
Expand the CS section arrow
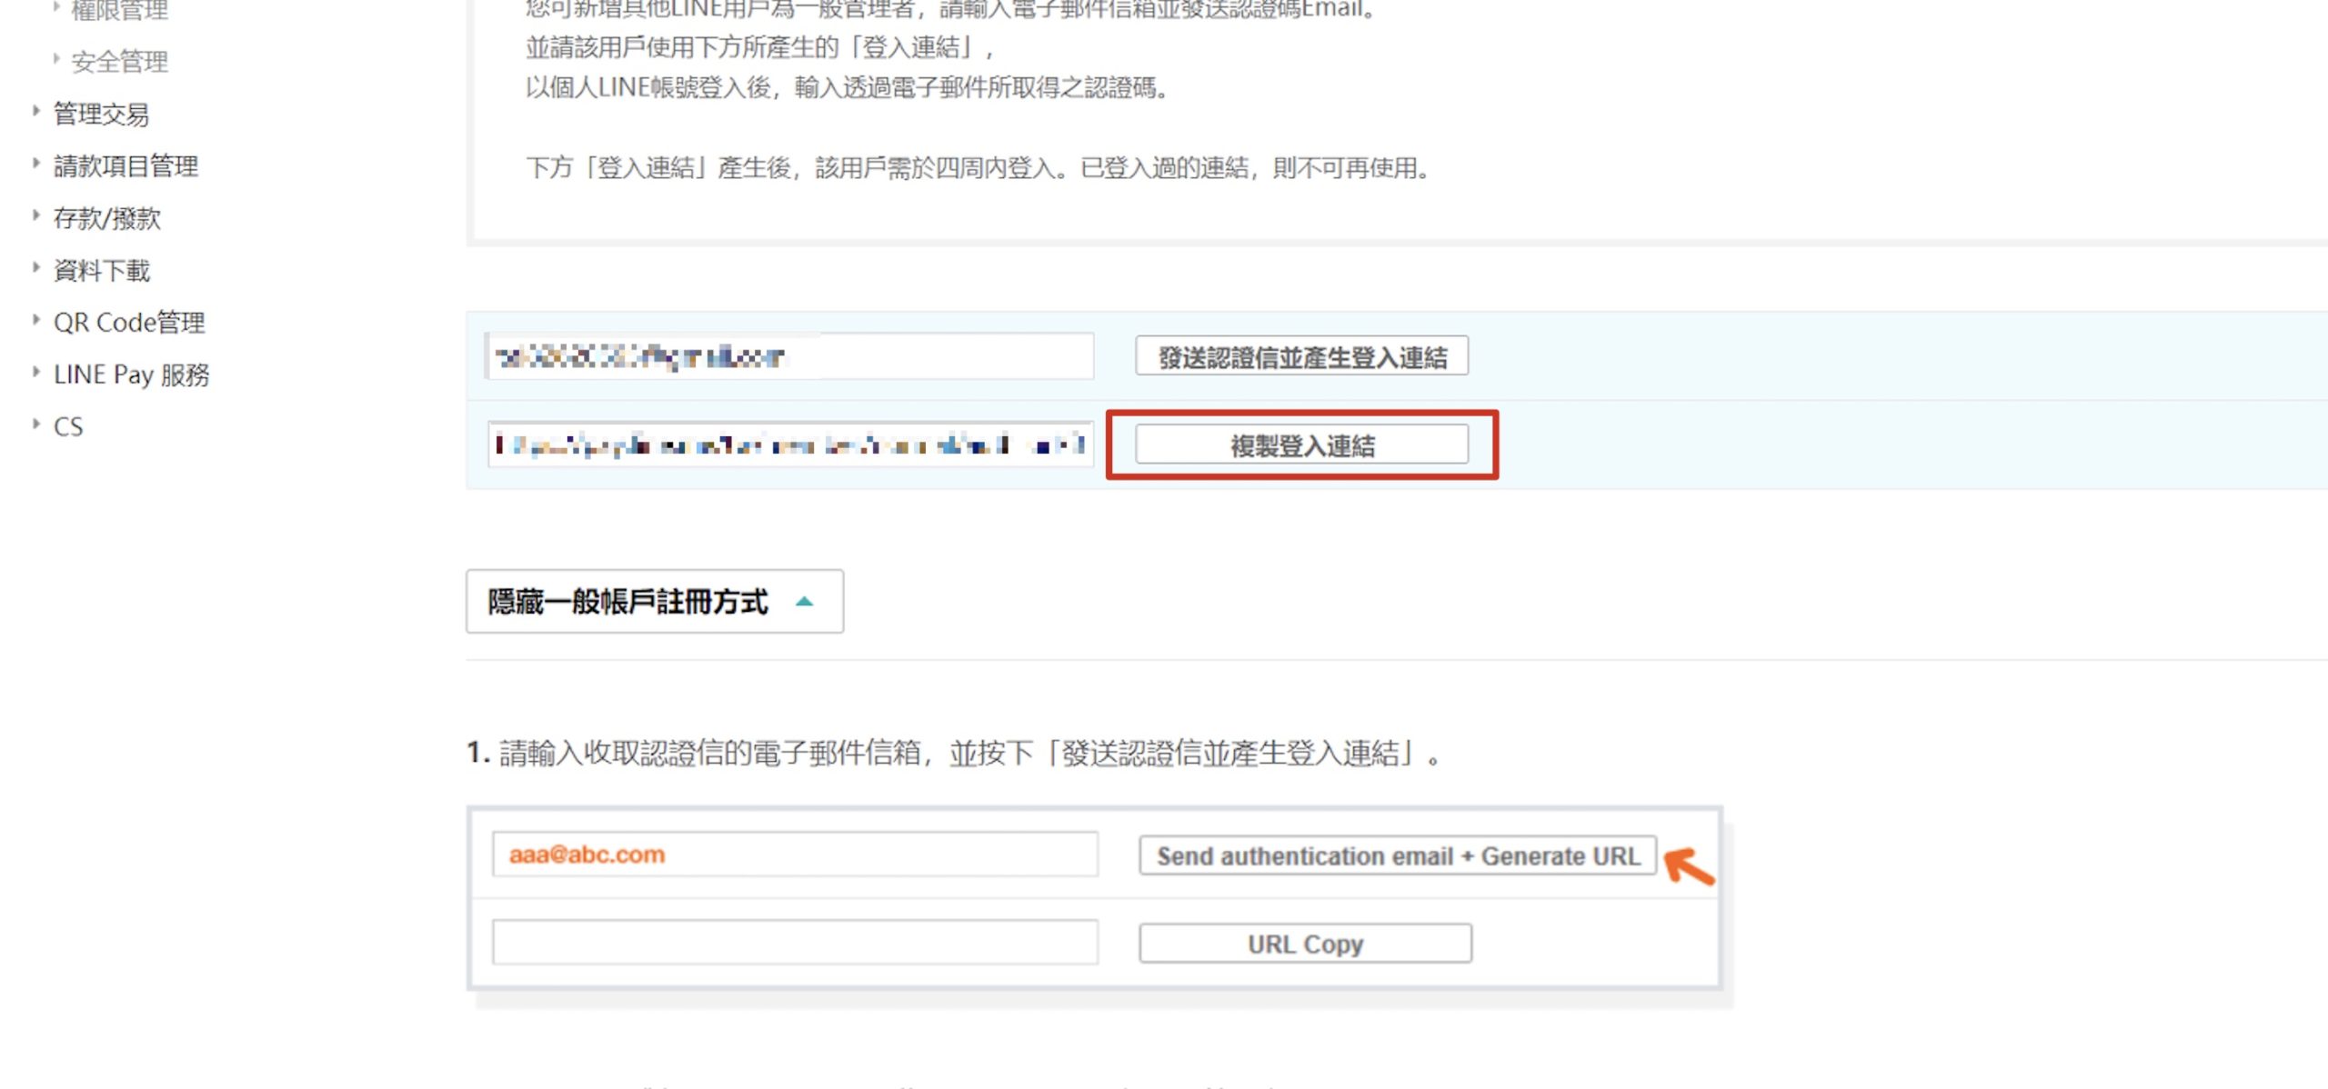coord(35,424)
